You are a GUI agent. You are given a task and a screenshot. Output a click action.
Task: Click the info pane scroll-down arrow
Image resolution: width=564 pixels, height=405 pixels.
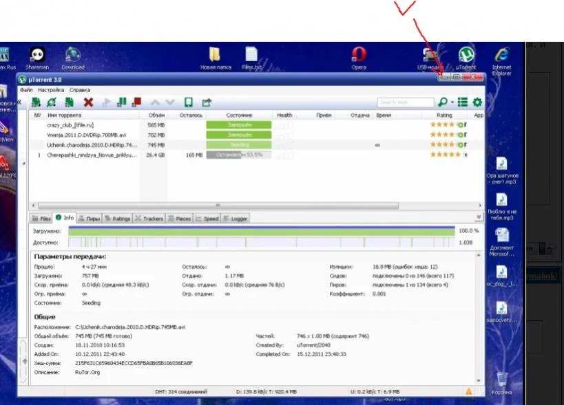pyautogui.click(x=479, y=380)
